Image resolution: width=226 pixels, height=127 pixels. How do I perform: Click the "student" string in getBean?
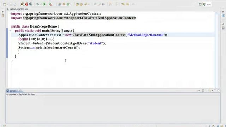click(95, 43)
